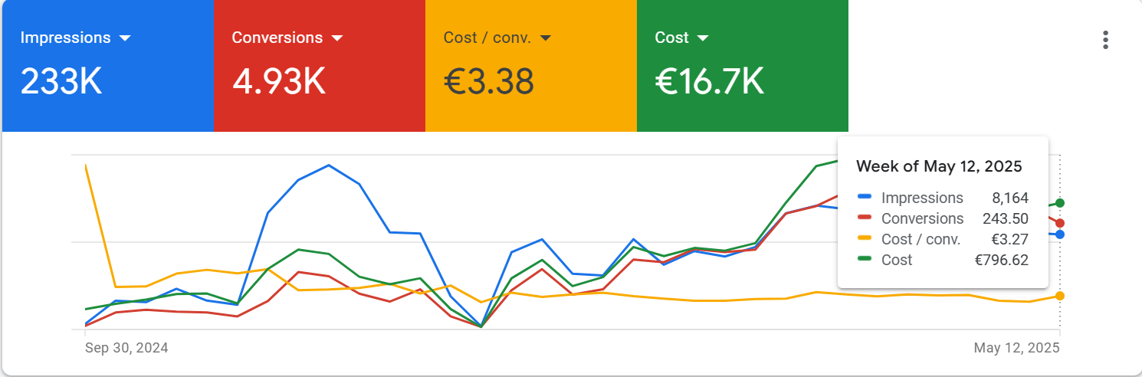Click blue Impressions legend marker in tooltip
This screenshot has height=377, width=1142.
(x=865, y=198)
